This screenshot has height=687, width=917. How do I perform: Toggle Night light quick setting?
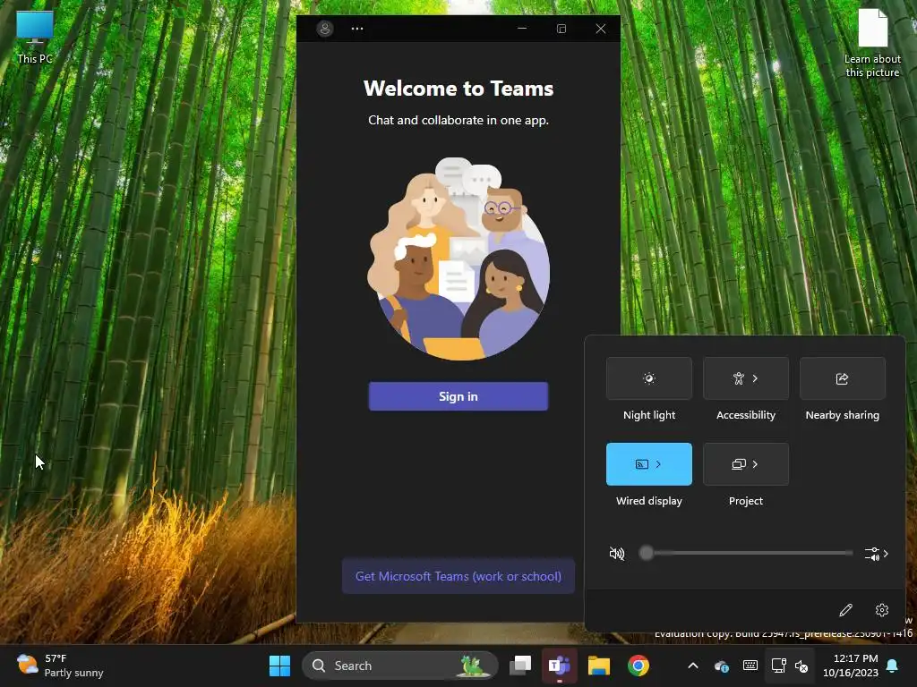coord(648,378)
